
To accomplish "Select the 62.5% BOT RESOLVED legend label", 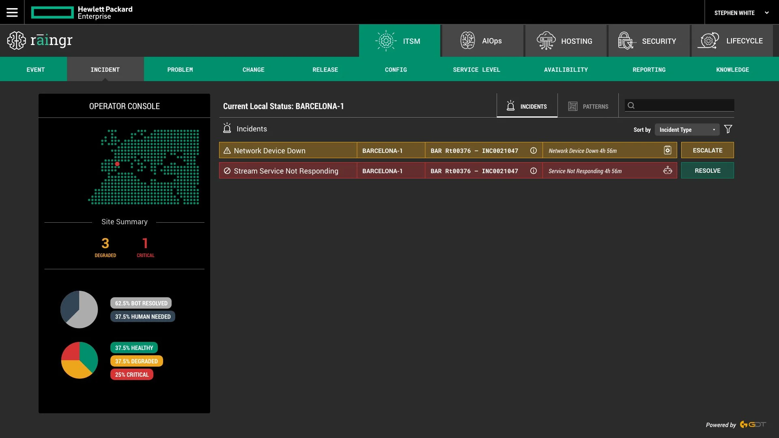I will tap(141, 303).
